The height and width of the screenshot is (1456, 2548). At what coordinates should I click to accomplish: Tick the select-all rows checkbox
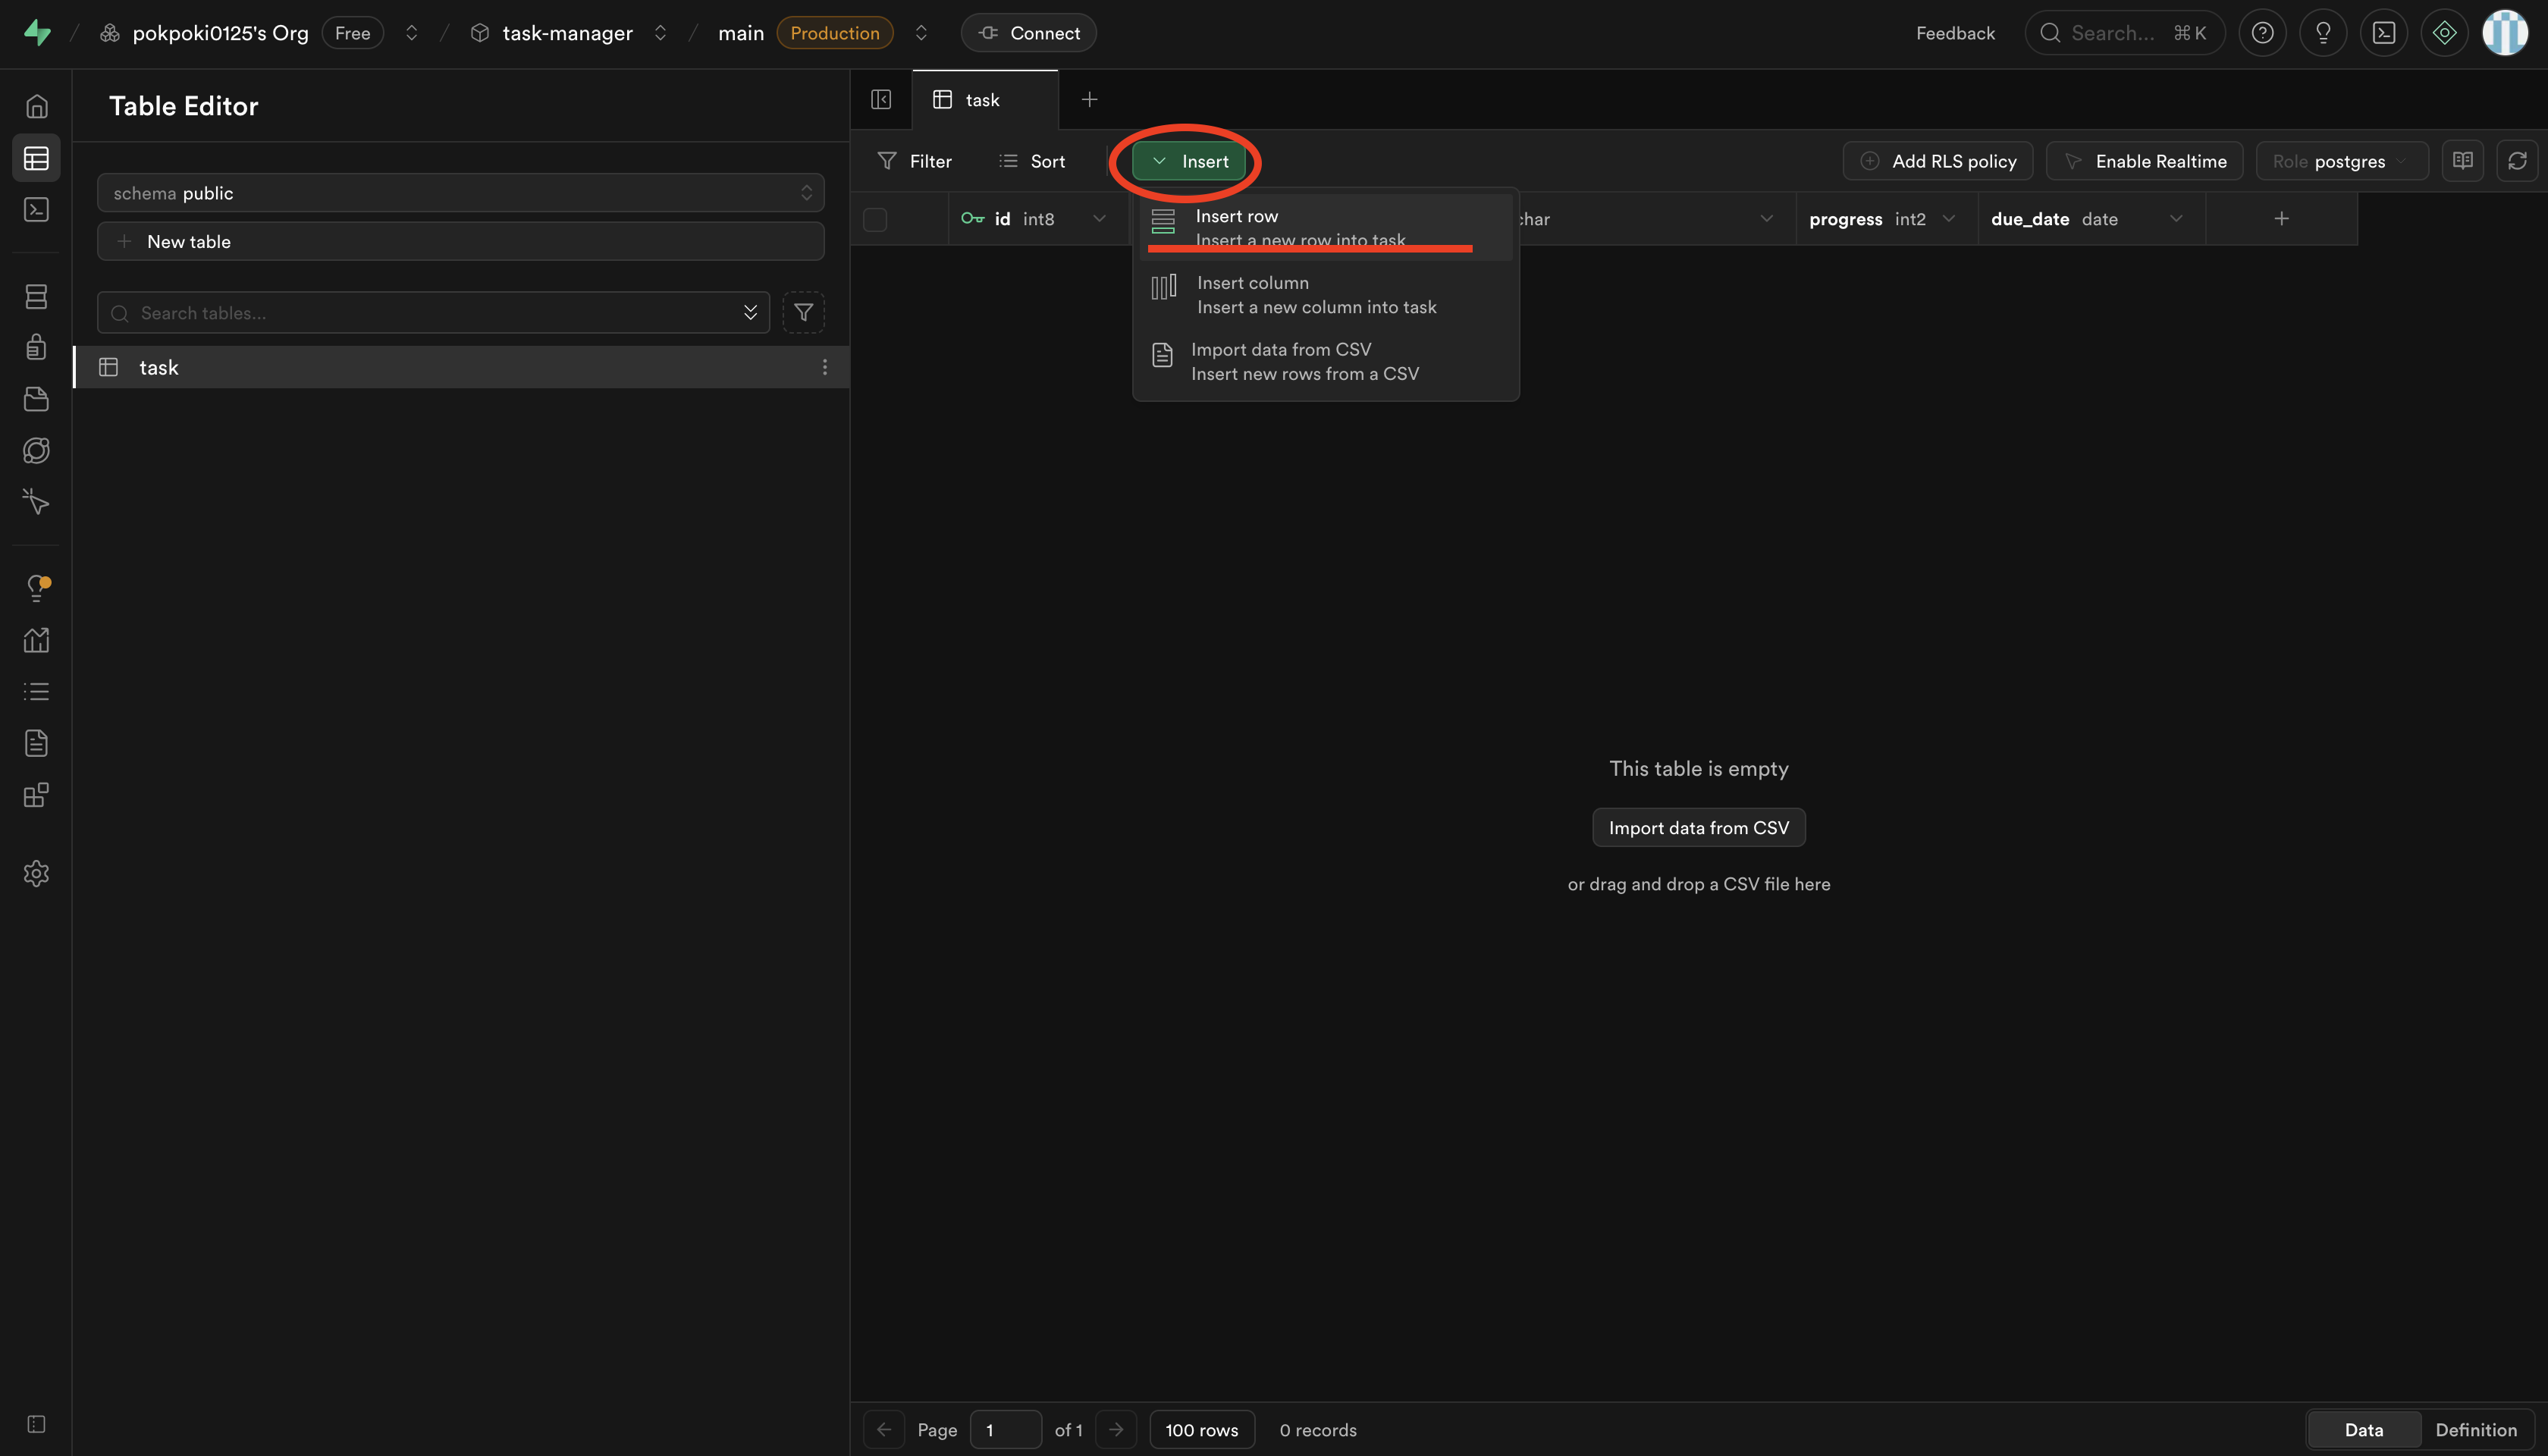click(x=875, y=219)
